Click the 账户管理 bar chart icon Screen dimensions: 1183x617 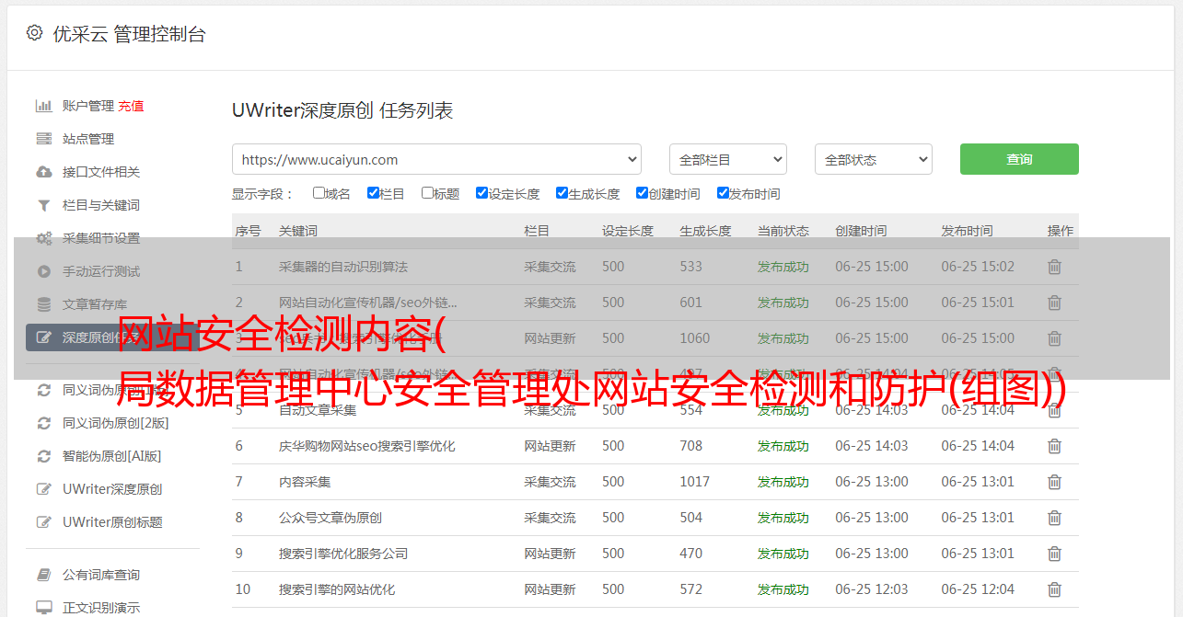pyautogui.click(x=43, y=106)
